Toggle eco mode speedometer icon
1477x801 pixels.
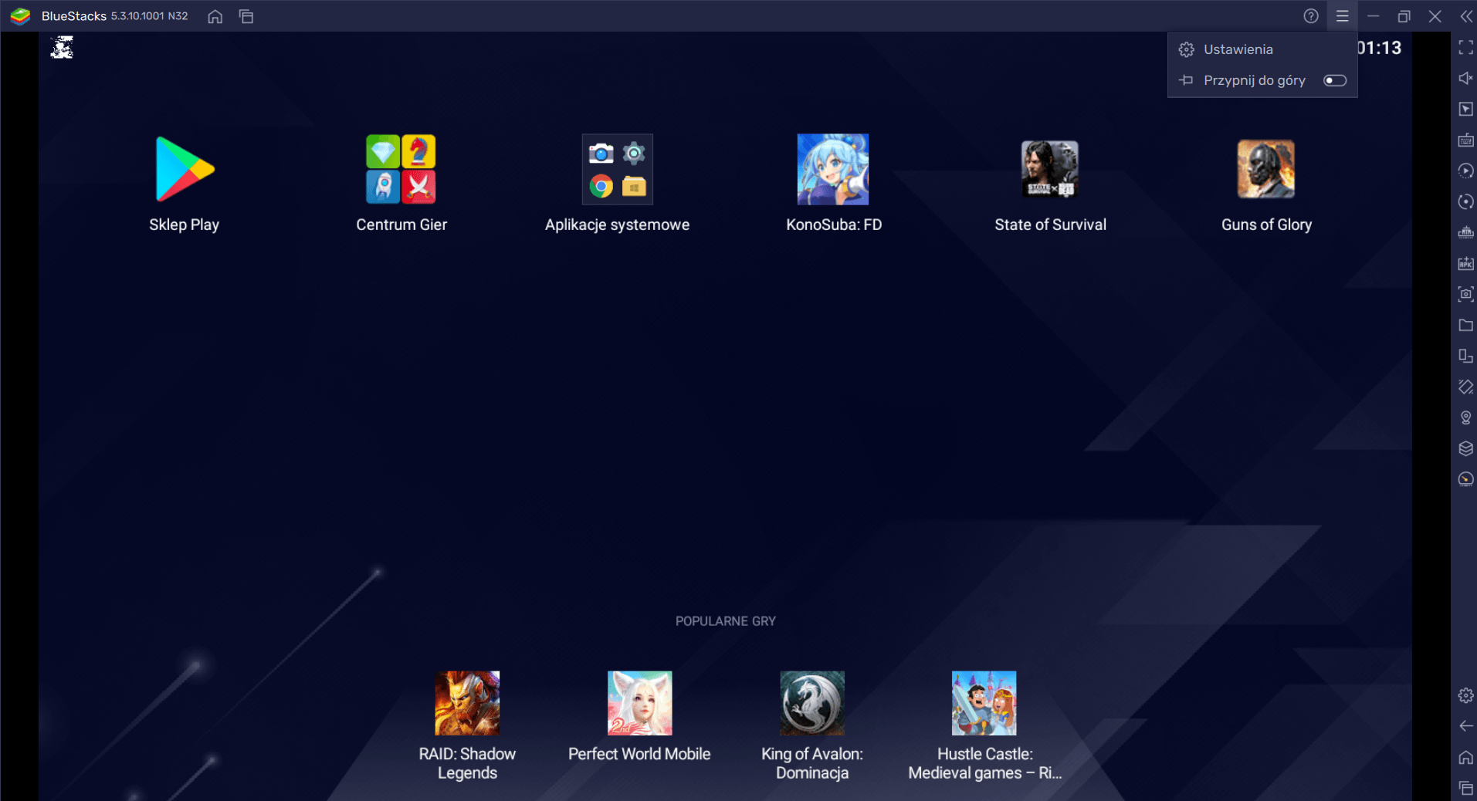(x=1465, y=479)
